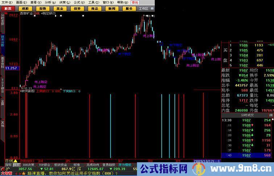The image size is (274, 176).
Task: Click the yellow triangle beside 日线
Action: click(16, 160)
